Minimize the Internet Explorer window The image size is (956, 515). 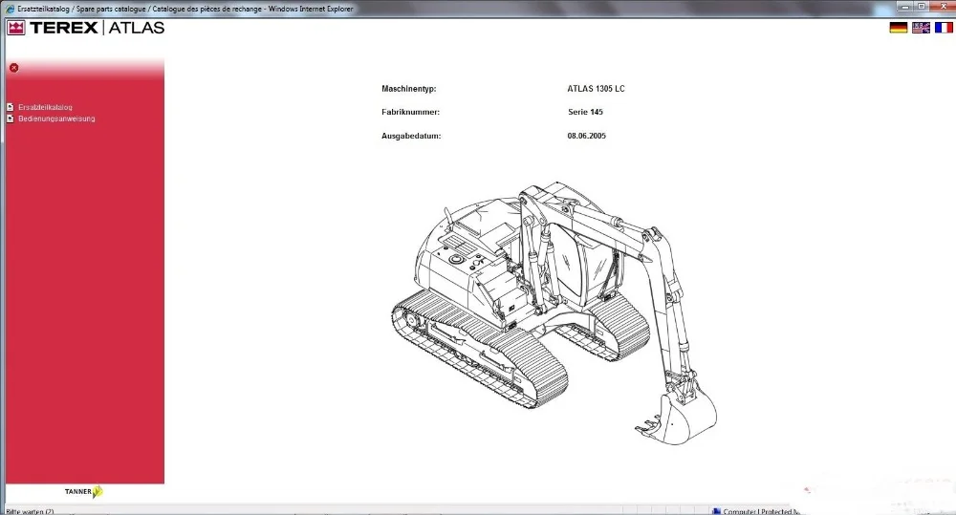905,7
